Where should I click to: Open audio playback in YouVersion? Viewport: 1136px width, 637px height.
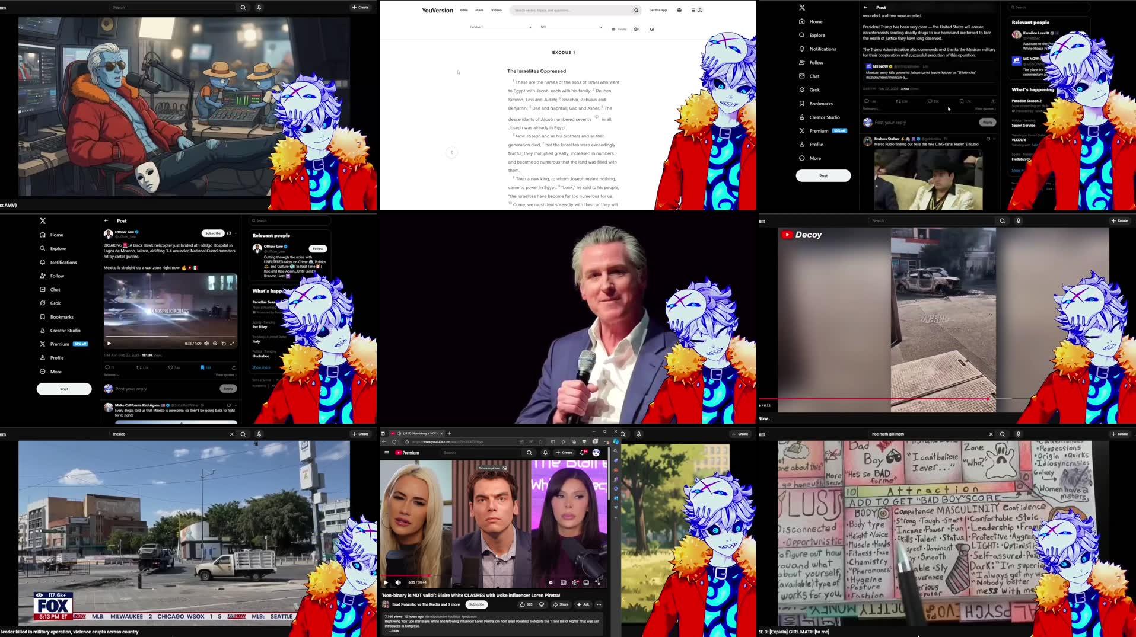click(636, 29)
